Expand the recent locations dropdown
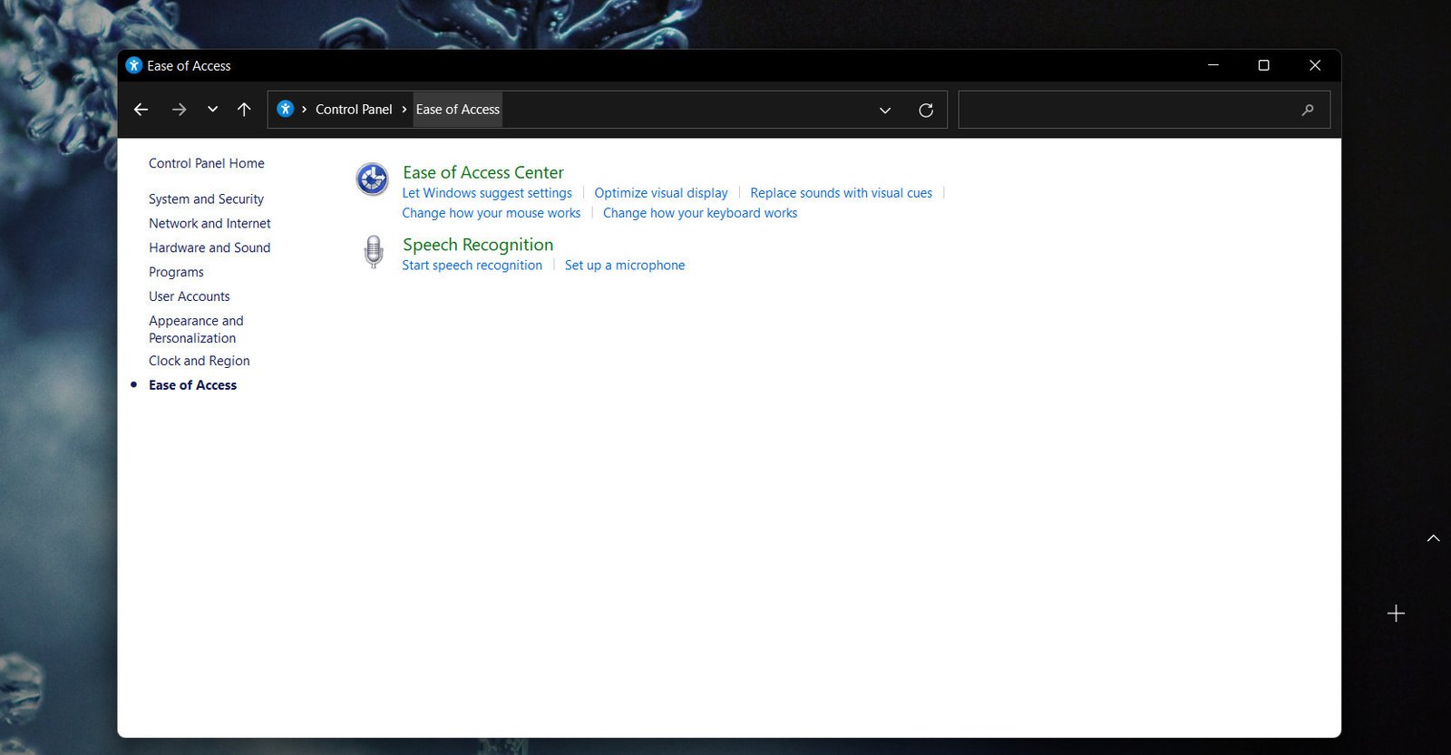Viewport: 1451px width, 755px height. 212,110
